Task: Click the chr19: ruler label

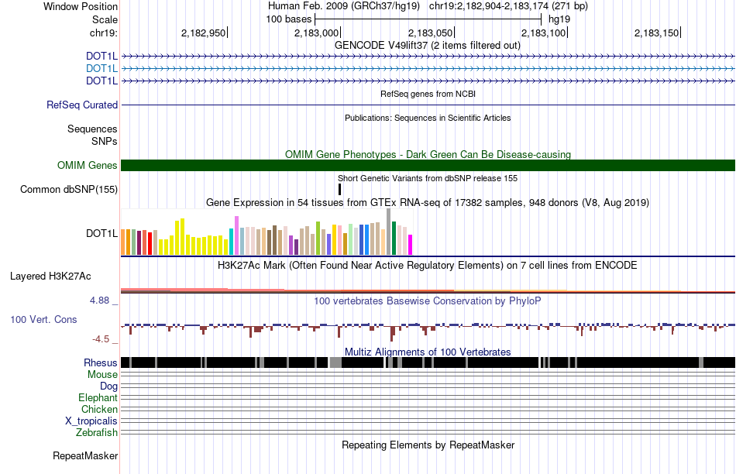Action: tap(104, 33)
